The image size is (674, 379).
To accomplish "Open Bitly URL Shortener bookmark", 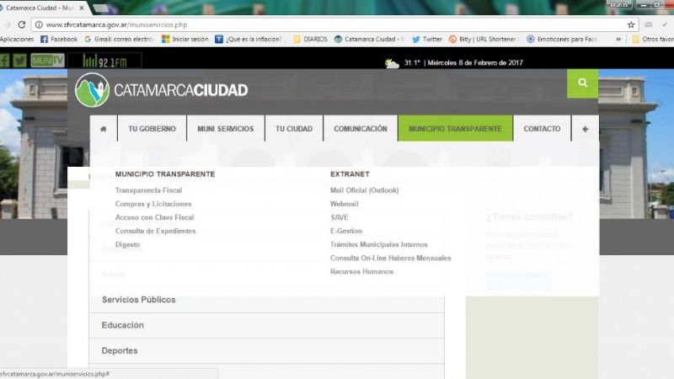I will coord(483,39).
